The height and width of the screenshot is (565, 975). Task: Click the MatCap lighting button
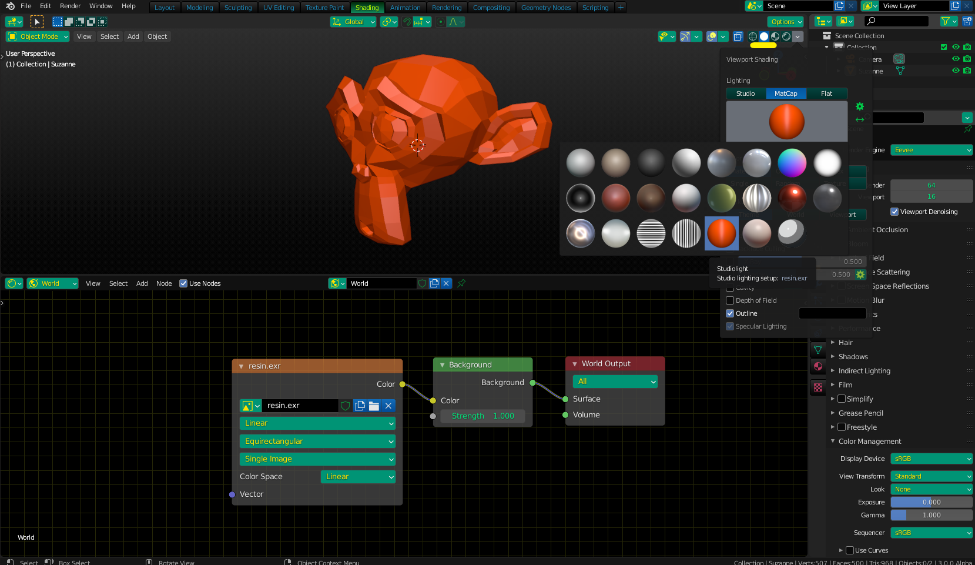[x=786, y=93]
